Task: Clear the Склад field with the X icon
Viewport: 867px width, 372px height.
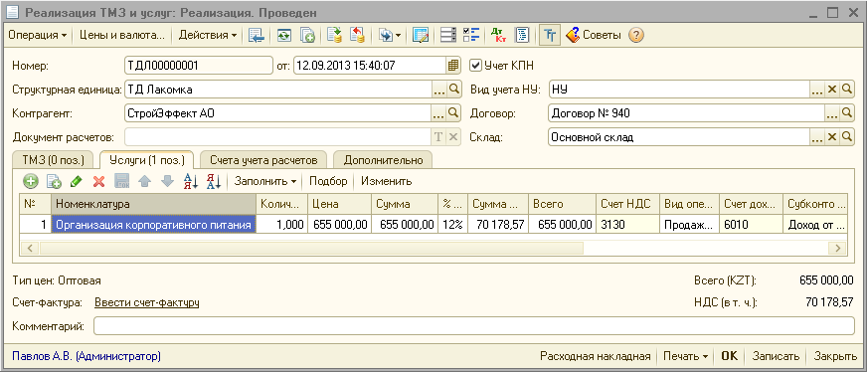Action: click(831, 137)
